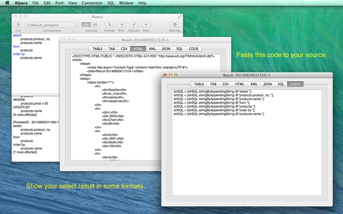Select TABLE tab in front result window
The height and width of the screenshot is (214, 343).
199,84
